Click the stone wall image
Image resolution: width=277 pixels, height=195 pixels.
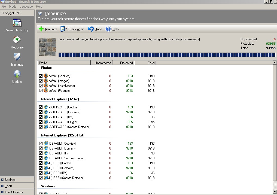47,47
